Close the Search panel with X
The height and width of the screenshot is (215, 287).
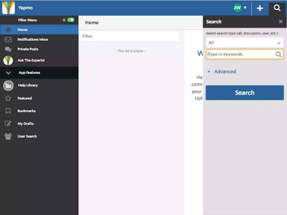coord(280,21)
